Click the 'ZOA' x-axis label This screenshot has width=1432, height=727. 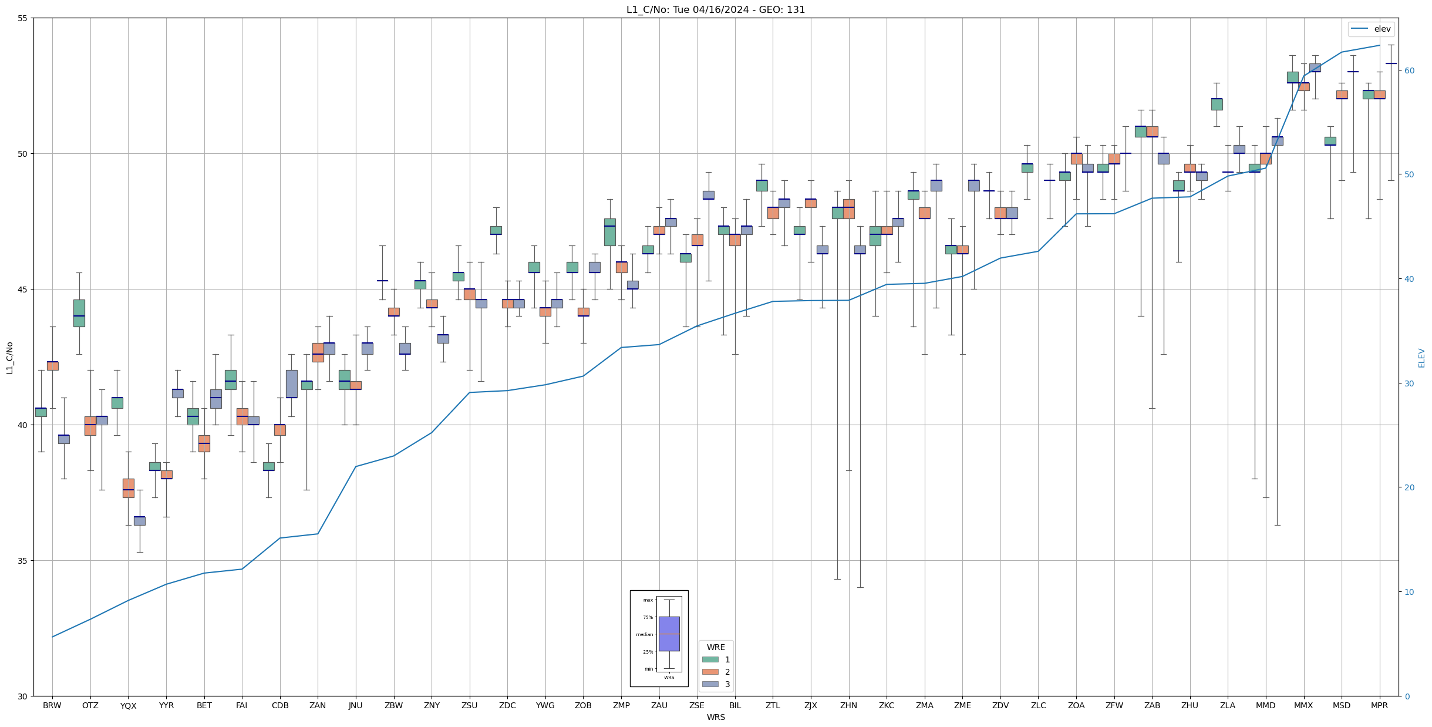coord(1076,705)
